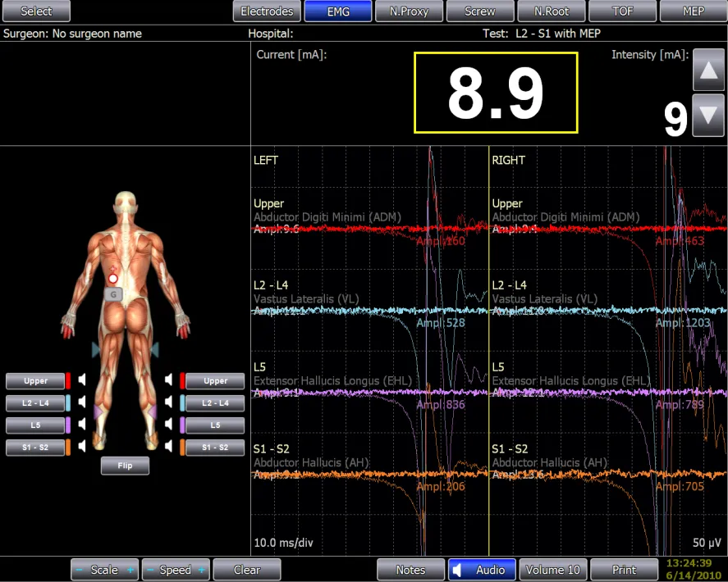Toggle left S1 - S2 speaker icon

[82, 448]
